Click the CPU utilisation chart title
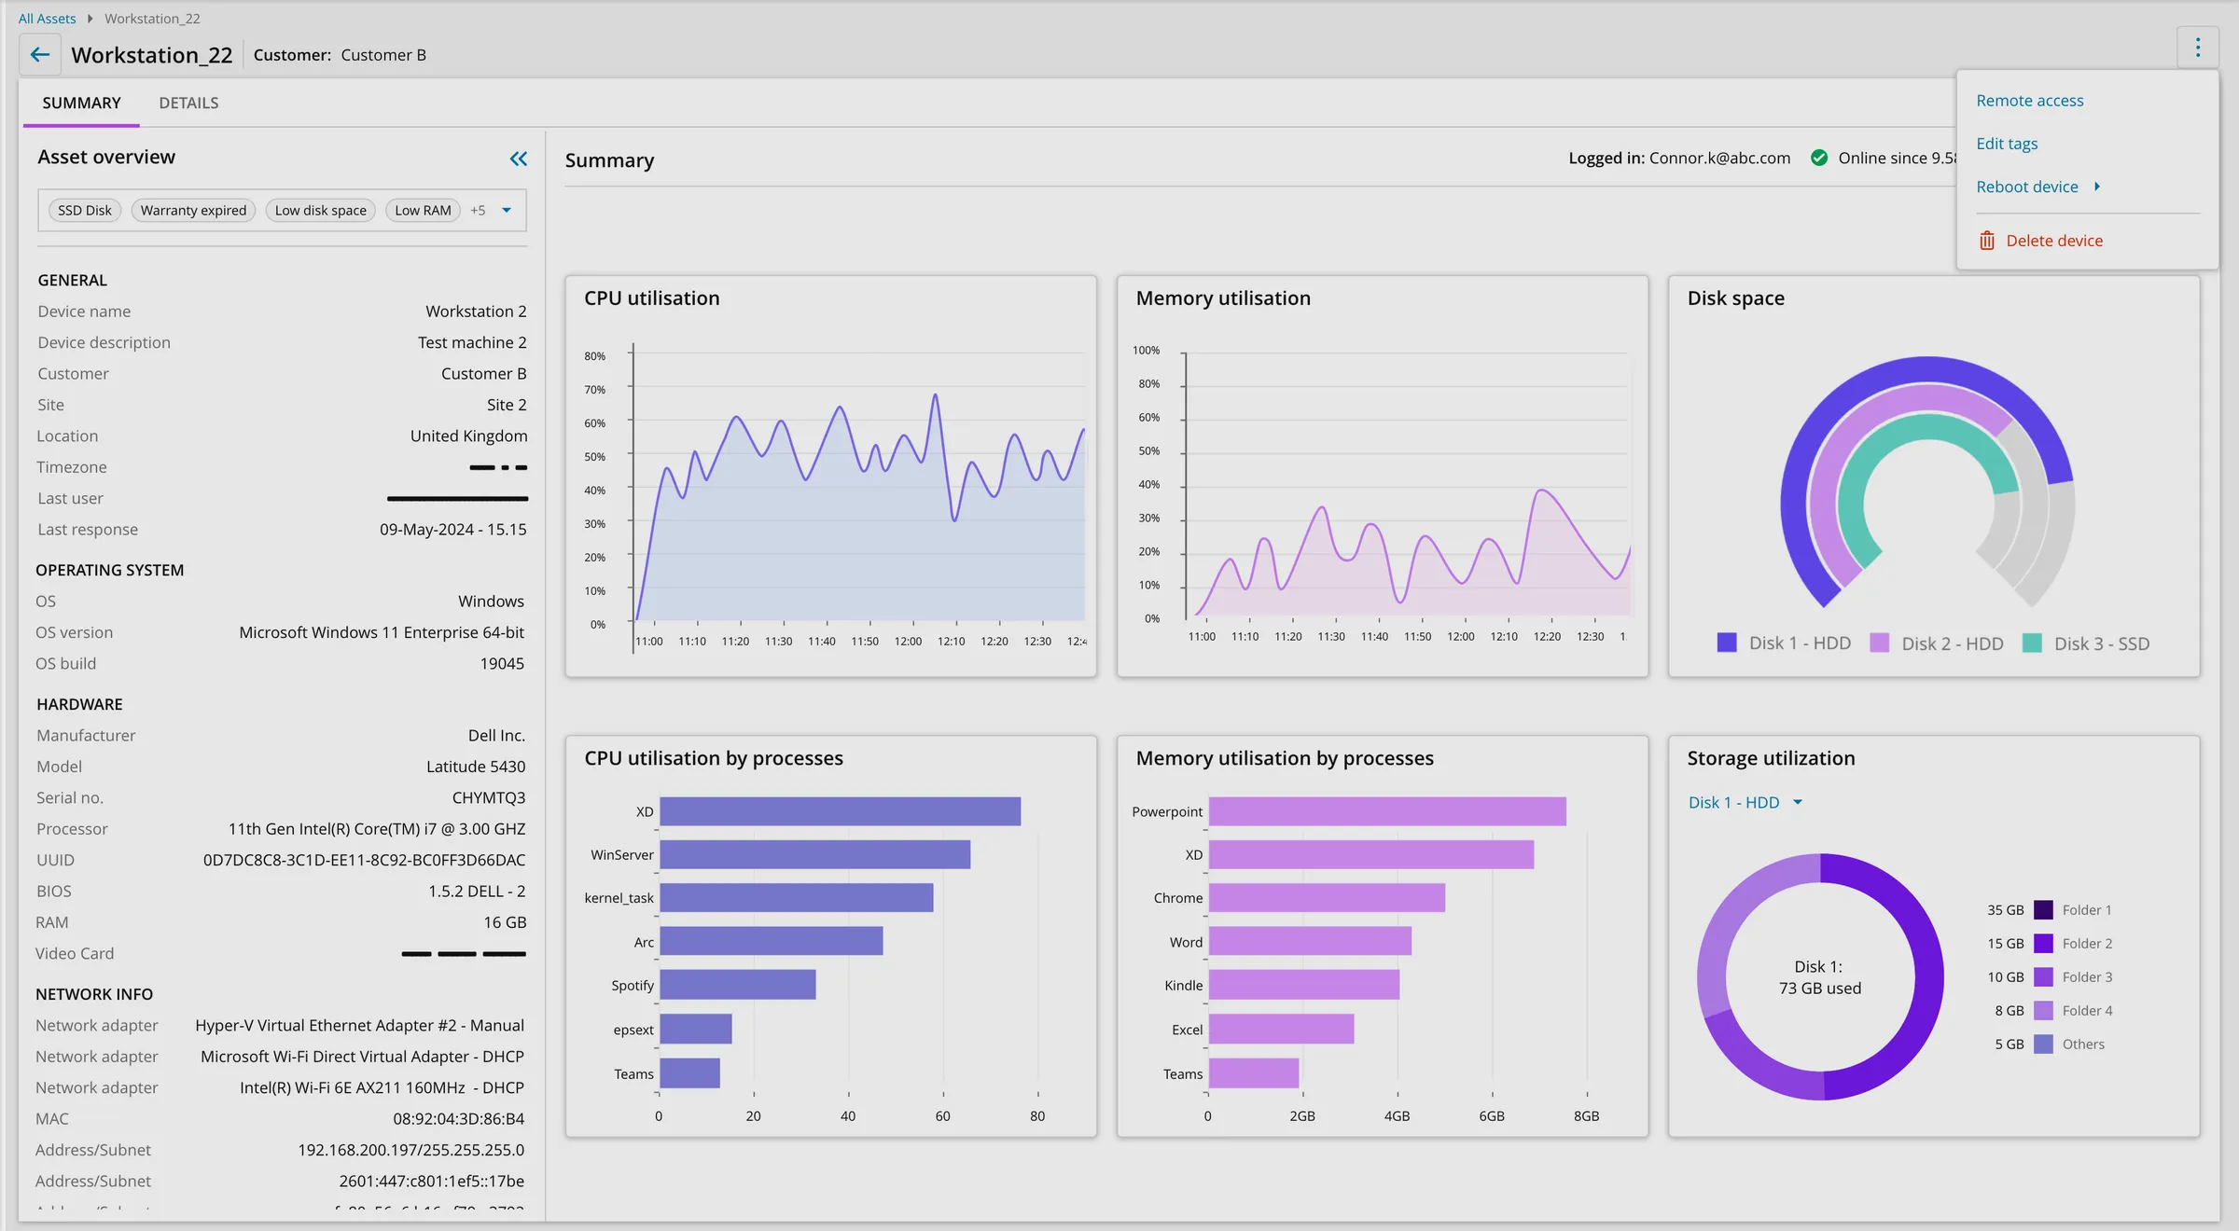The width and height of the screenshot is (2239, 1231). click(x=651, y=298)
